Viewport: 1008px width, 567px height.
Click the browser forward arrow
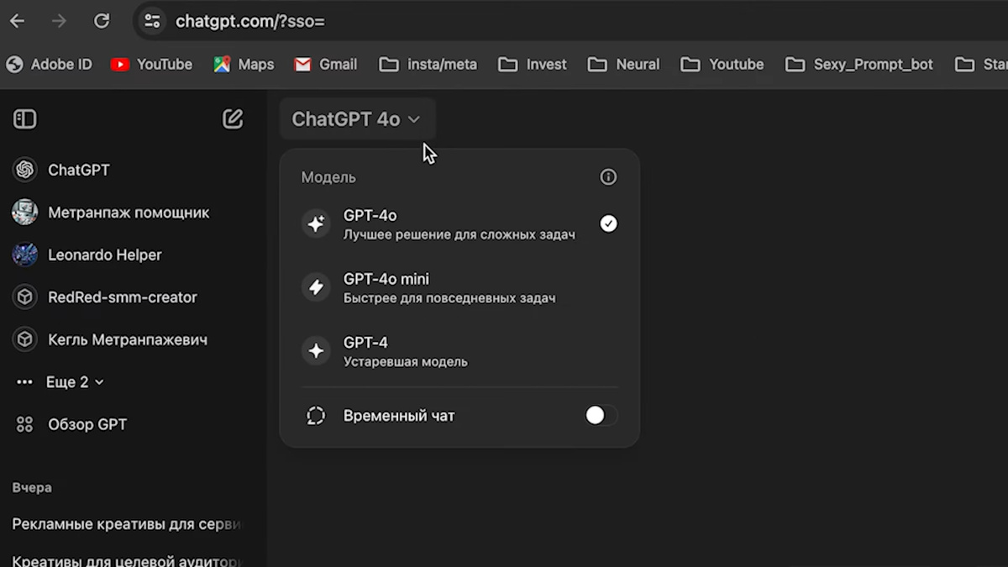59,21
